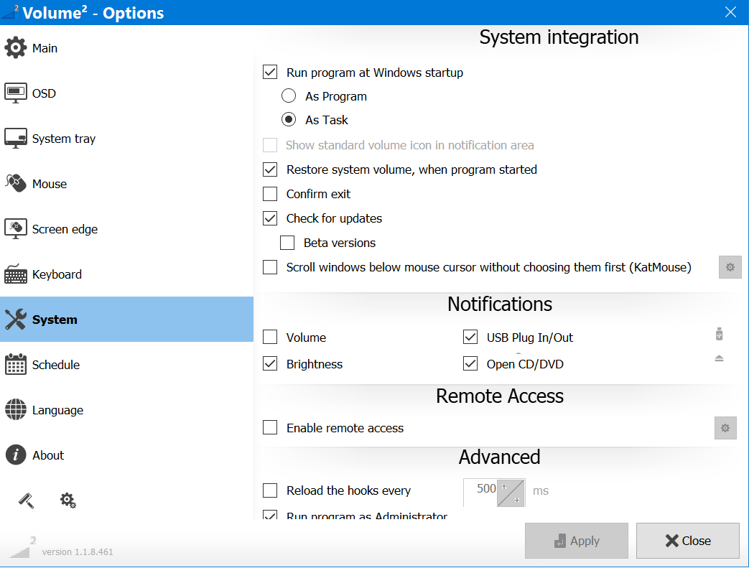Click the Schedule calendar icon
Image resolution: width=749 pixels, height=568 pixels.
click(16, 365)
